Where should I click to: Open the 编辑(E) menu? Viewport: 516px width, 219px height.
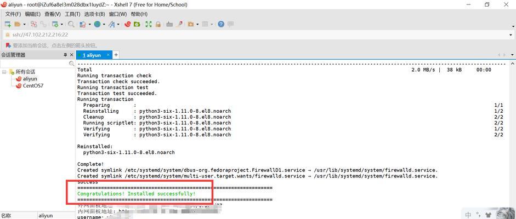tap(32, 14)
